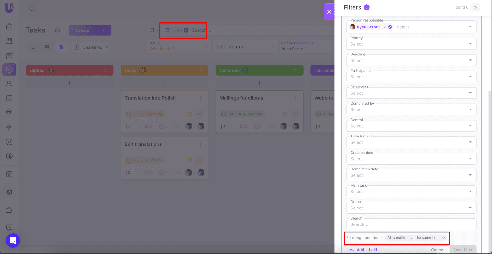Open the Filtering conditions dropdown

416,238
